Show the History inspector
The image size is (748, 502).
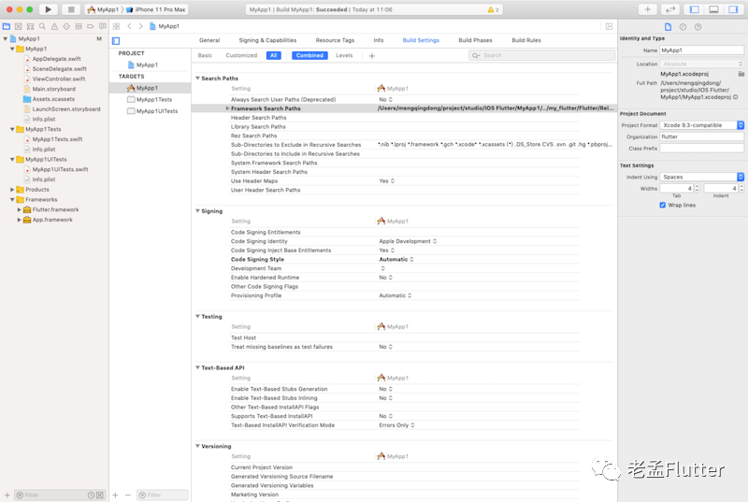tap(683, 27)
